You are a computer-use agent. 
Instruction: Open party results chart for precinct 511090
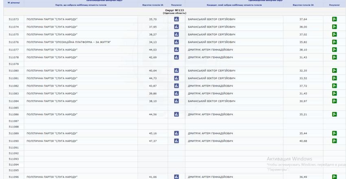176,141
